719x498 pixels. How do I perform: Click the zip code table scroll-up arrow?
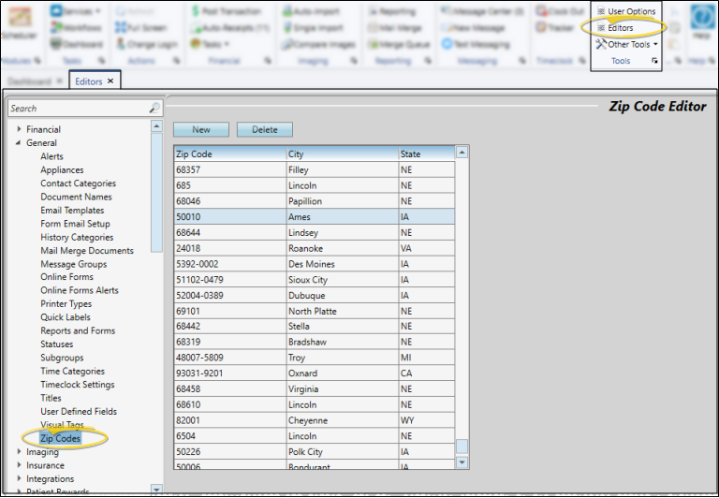pyautogui.click(x=462, y=152)
